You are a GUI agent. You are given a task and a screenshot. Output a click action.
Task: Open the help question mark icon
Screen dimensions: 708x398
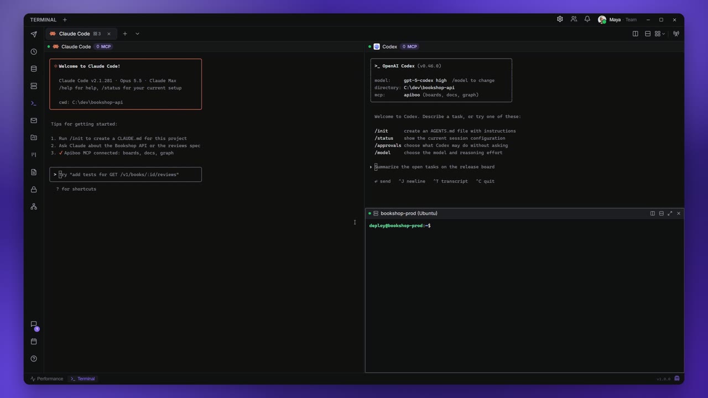(34, 359)
